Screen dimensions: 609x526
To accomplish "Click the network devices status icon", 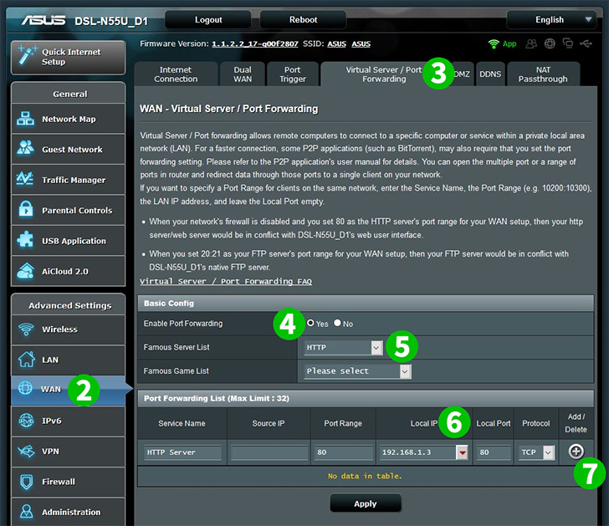I will (x=567, y=43).
